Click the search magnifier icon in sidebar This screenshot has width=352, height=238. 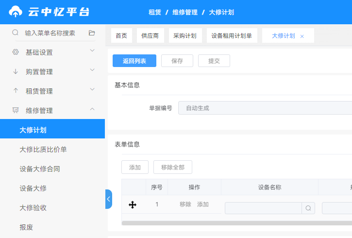15,33
